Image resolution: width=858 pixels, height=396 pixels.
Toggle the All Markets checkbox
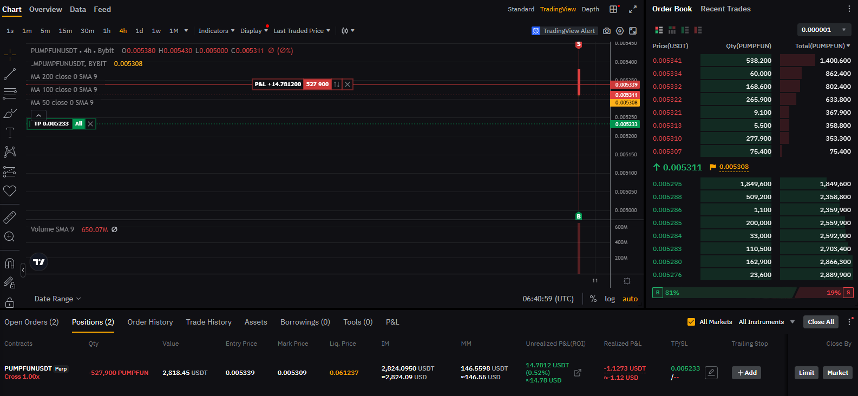tap(691, 322)
